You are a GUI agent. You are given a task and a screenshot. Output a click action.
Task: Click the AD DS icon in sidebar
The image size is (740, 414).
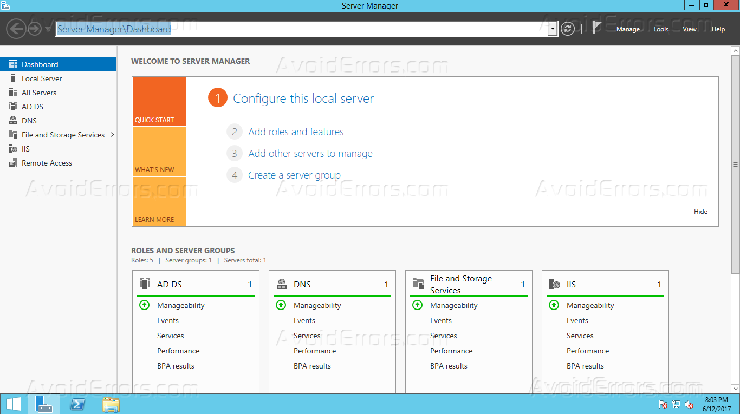click(13, 107)
